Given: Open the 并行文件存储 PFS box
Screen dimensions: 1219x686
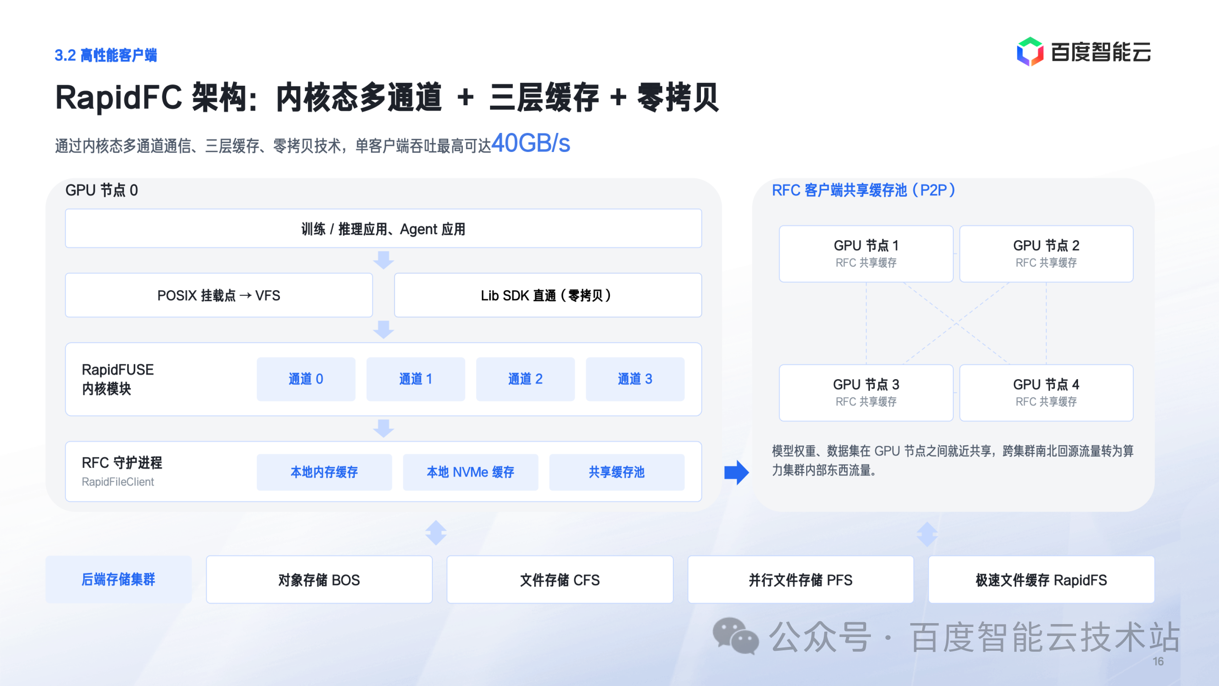Looking at the screenshot, I should click(800, 579).
